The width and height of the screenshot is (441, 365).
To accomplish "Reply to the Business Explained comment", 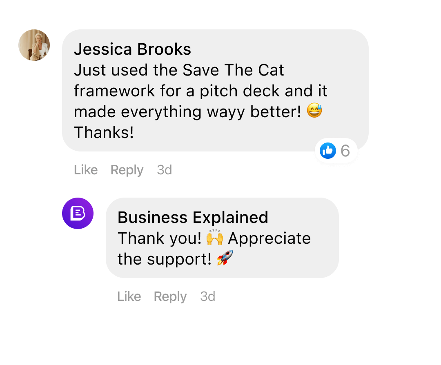I will (x=170, y=296).
